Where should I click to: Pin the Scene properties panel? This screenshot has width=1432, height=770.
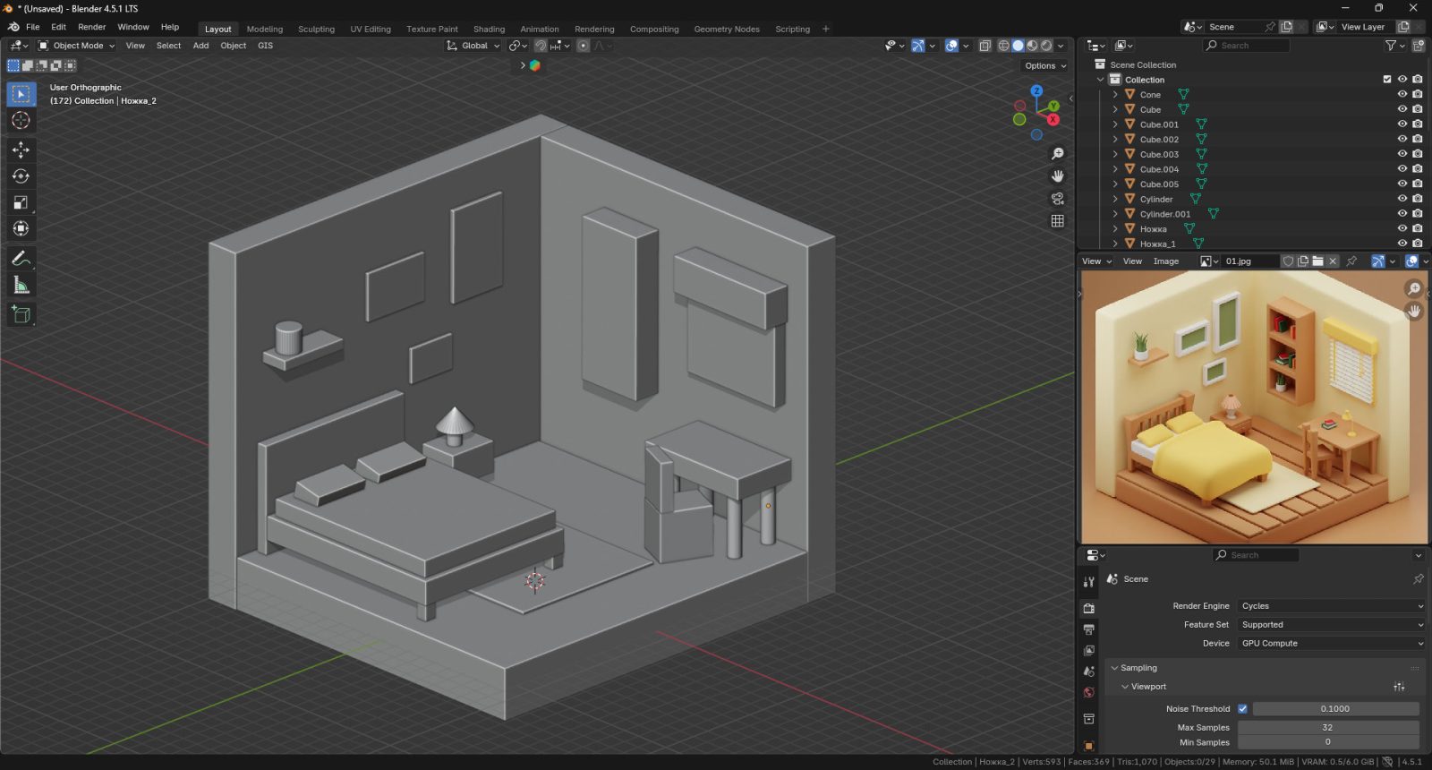click(1418, 579)
